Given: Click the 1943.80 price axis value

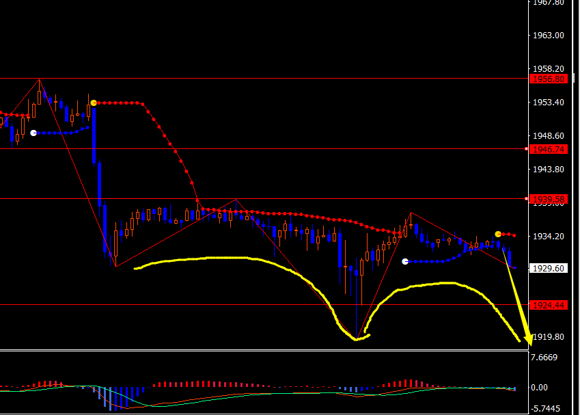Looking at the screenshot, I should click(x=548, y=170).
